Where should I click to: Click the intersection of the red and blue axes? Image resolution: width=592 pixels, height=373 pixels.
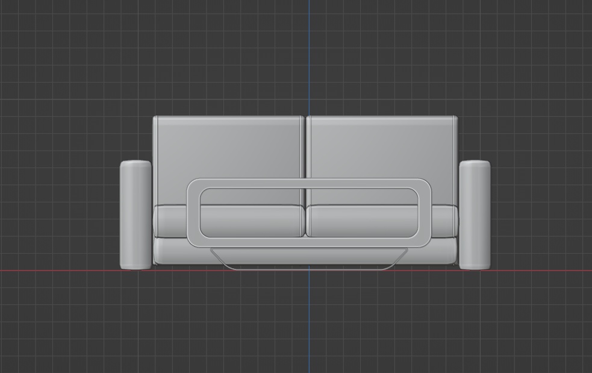click(310, 272)
